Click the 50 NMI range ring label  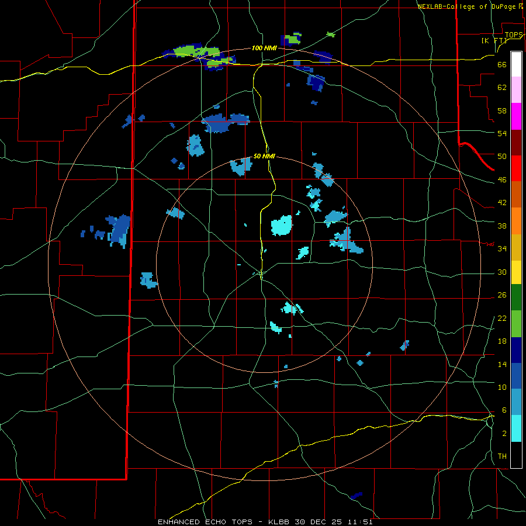pos(264,156)
